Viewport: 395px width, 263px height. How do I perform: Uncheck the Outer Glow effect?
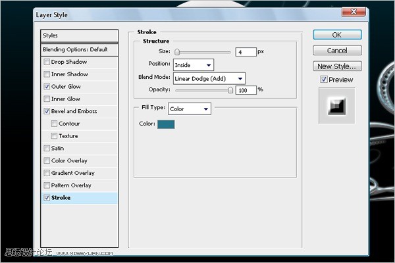coord(47,87)
